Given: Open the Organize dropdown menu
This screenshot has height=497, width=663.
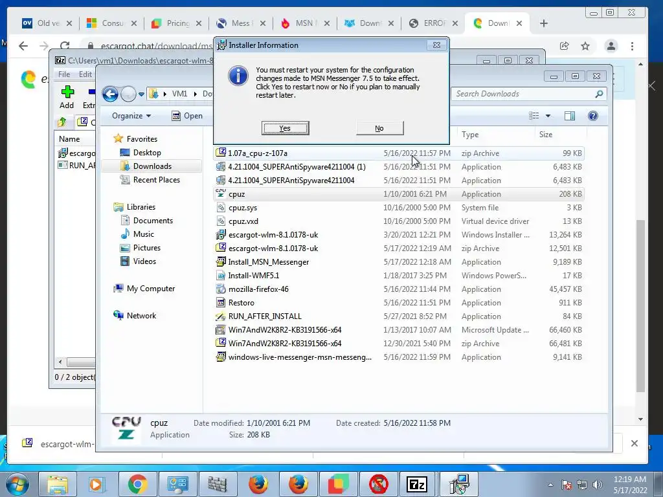Looking at the screenshot, I should tap(131, 116).
